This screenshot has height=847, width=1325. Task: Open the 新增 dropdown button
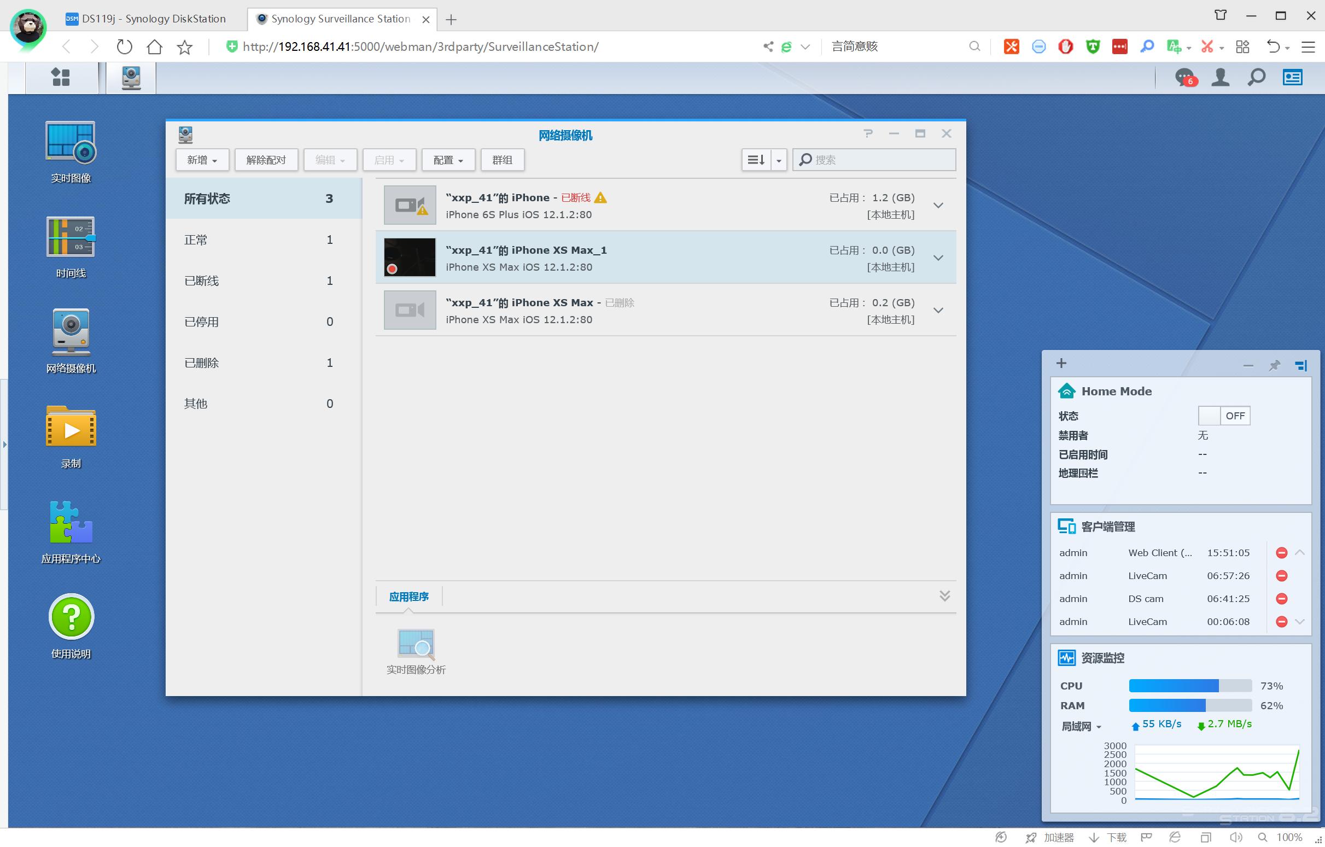pyautogui.click(x=202, y=160)
